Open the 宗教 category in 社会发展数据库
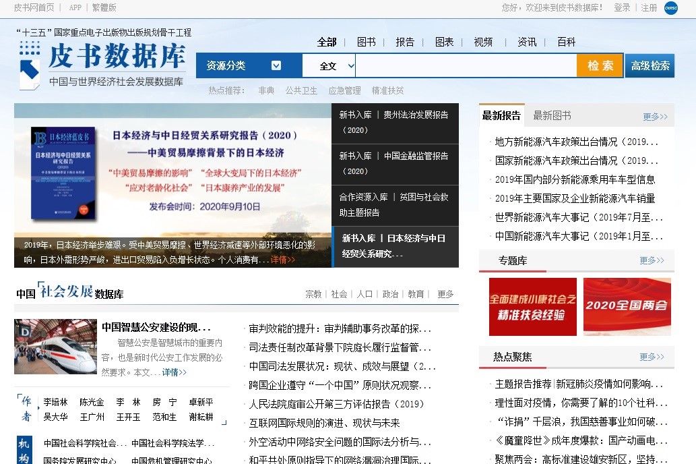 click(x=313, y=294)
